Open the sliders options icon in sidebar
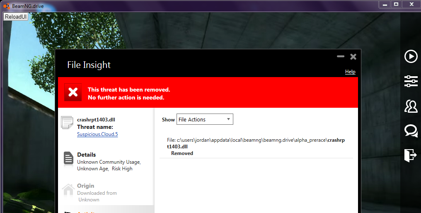421x213 pixels. 411,81
